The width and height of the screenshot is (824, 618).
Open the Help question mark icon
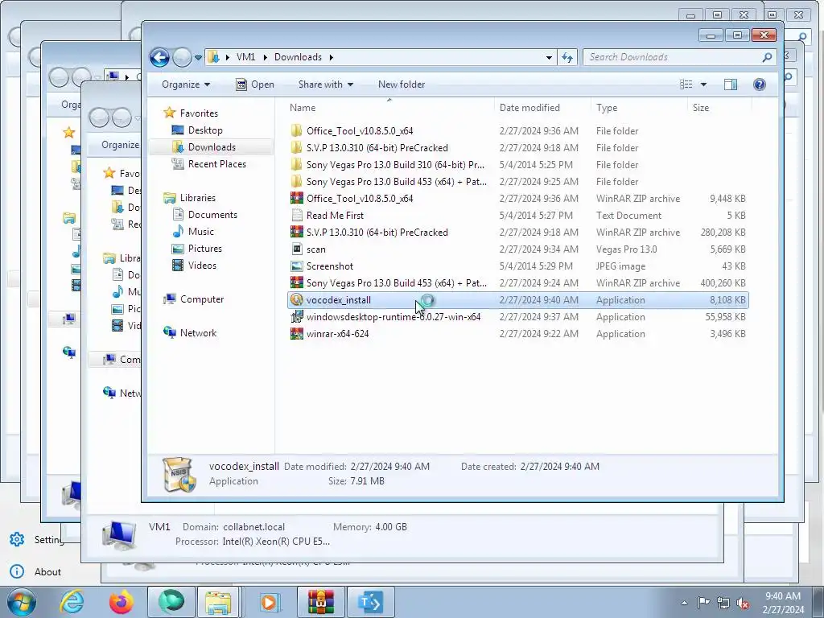pos(760,84)
